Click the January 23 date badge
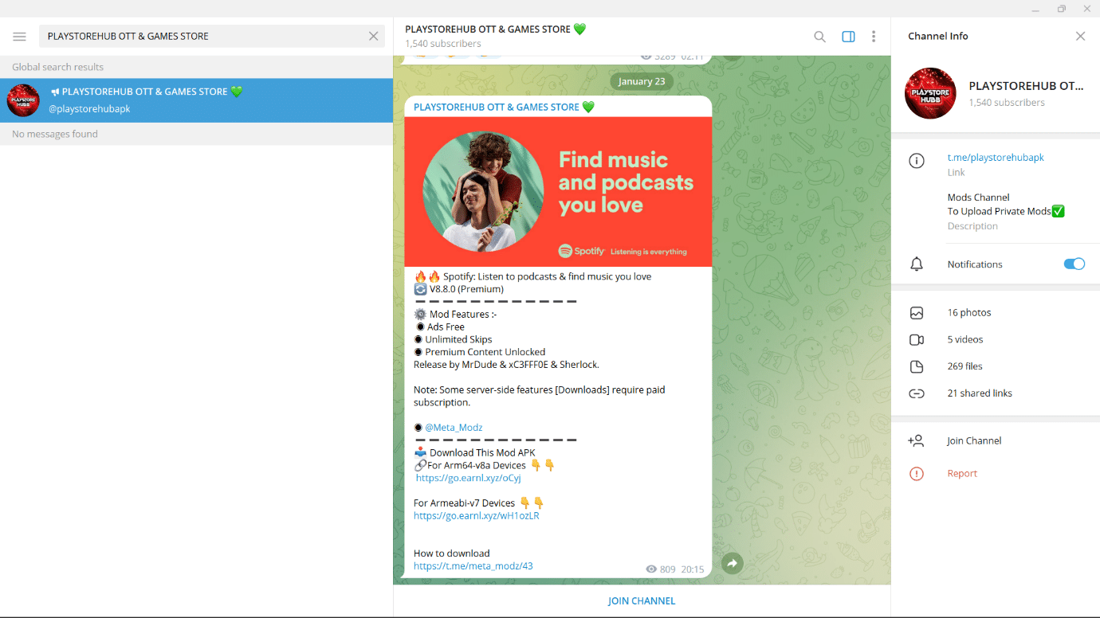 [642, 81]
